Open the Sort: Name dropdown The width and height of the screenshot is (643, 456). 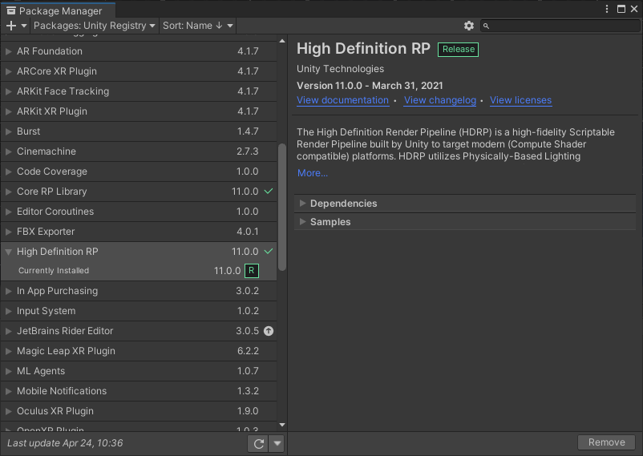click(198, 26)
